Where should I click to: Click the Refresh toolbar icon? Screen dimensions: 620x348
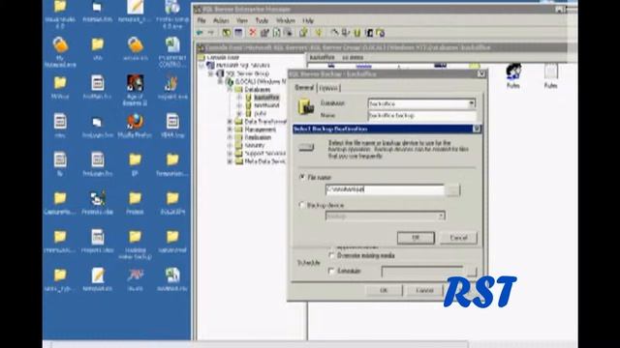click(277, 33)
